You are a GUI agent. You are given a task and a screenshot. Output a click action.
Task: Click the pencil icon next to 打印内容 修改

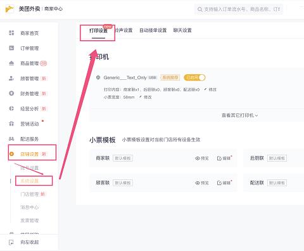coord(205,89)
